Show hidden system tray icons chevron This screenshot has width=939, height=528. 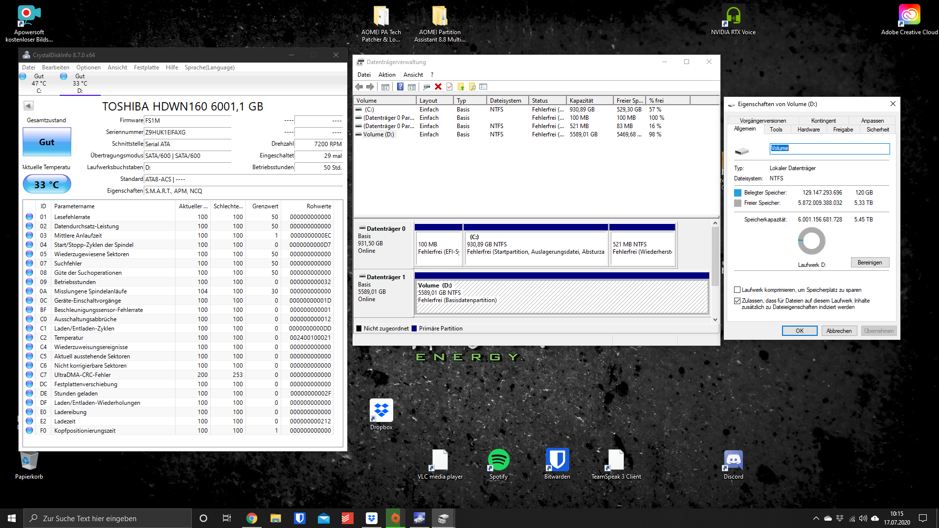point(816,518)
